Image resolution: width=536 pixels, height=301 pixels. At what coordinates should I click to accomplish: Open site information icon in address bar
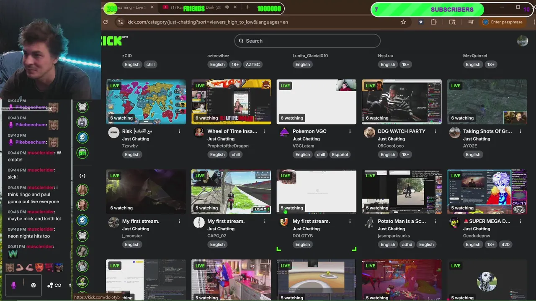120,22
